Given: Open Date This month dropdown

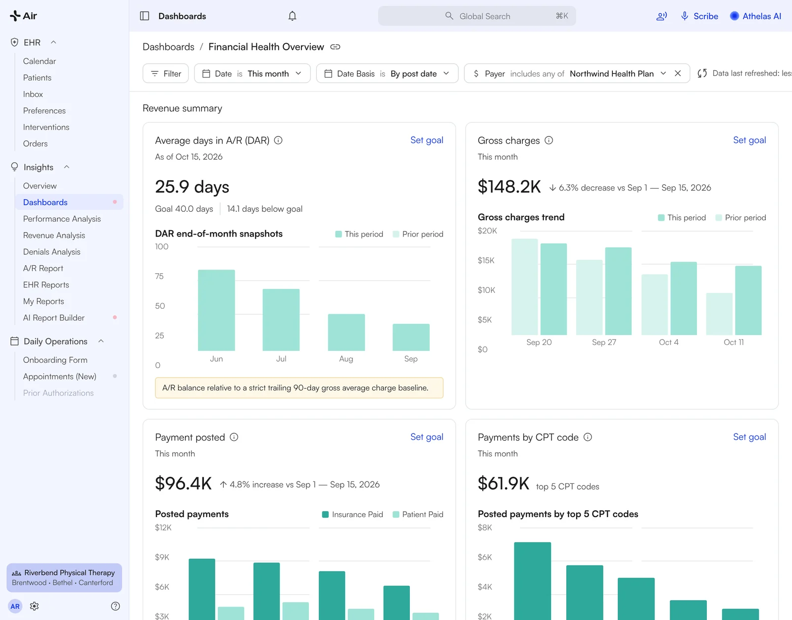Looking at the screenshot, I should 252,73.
